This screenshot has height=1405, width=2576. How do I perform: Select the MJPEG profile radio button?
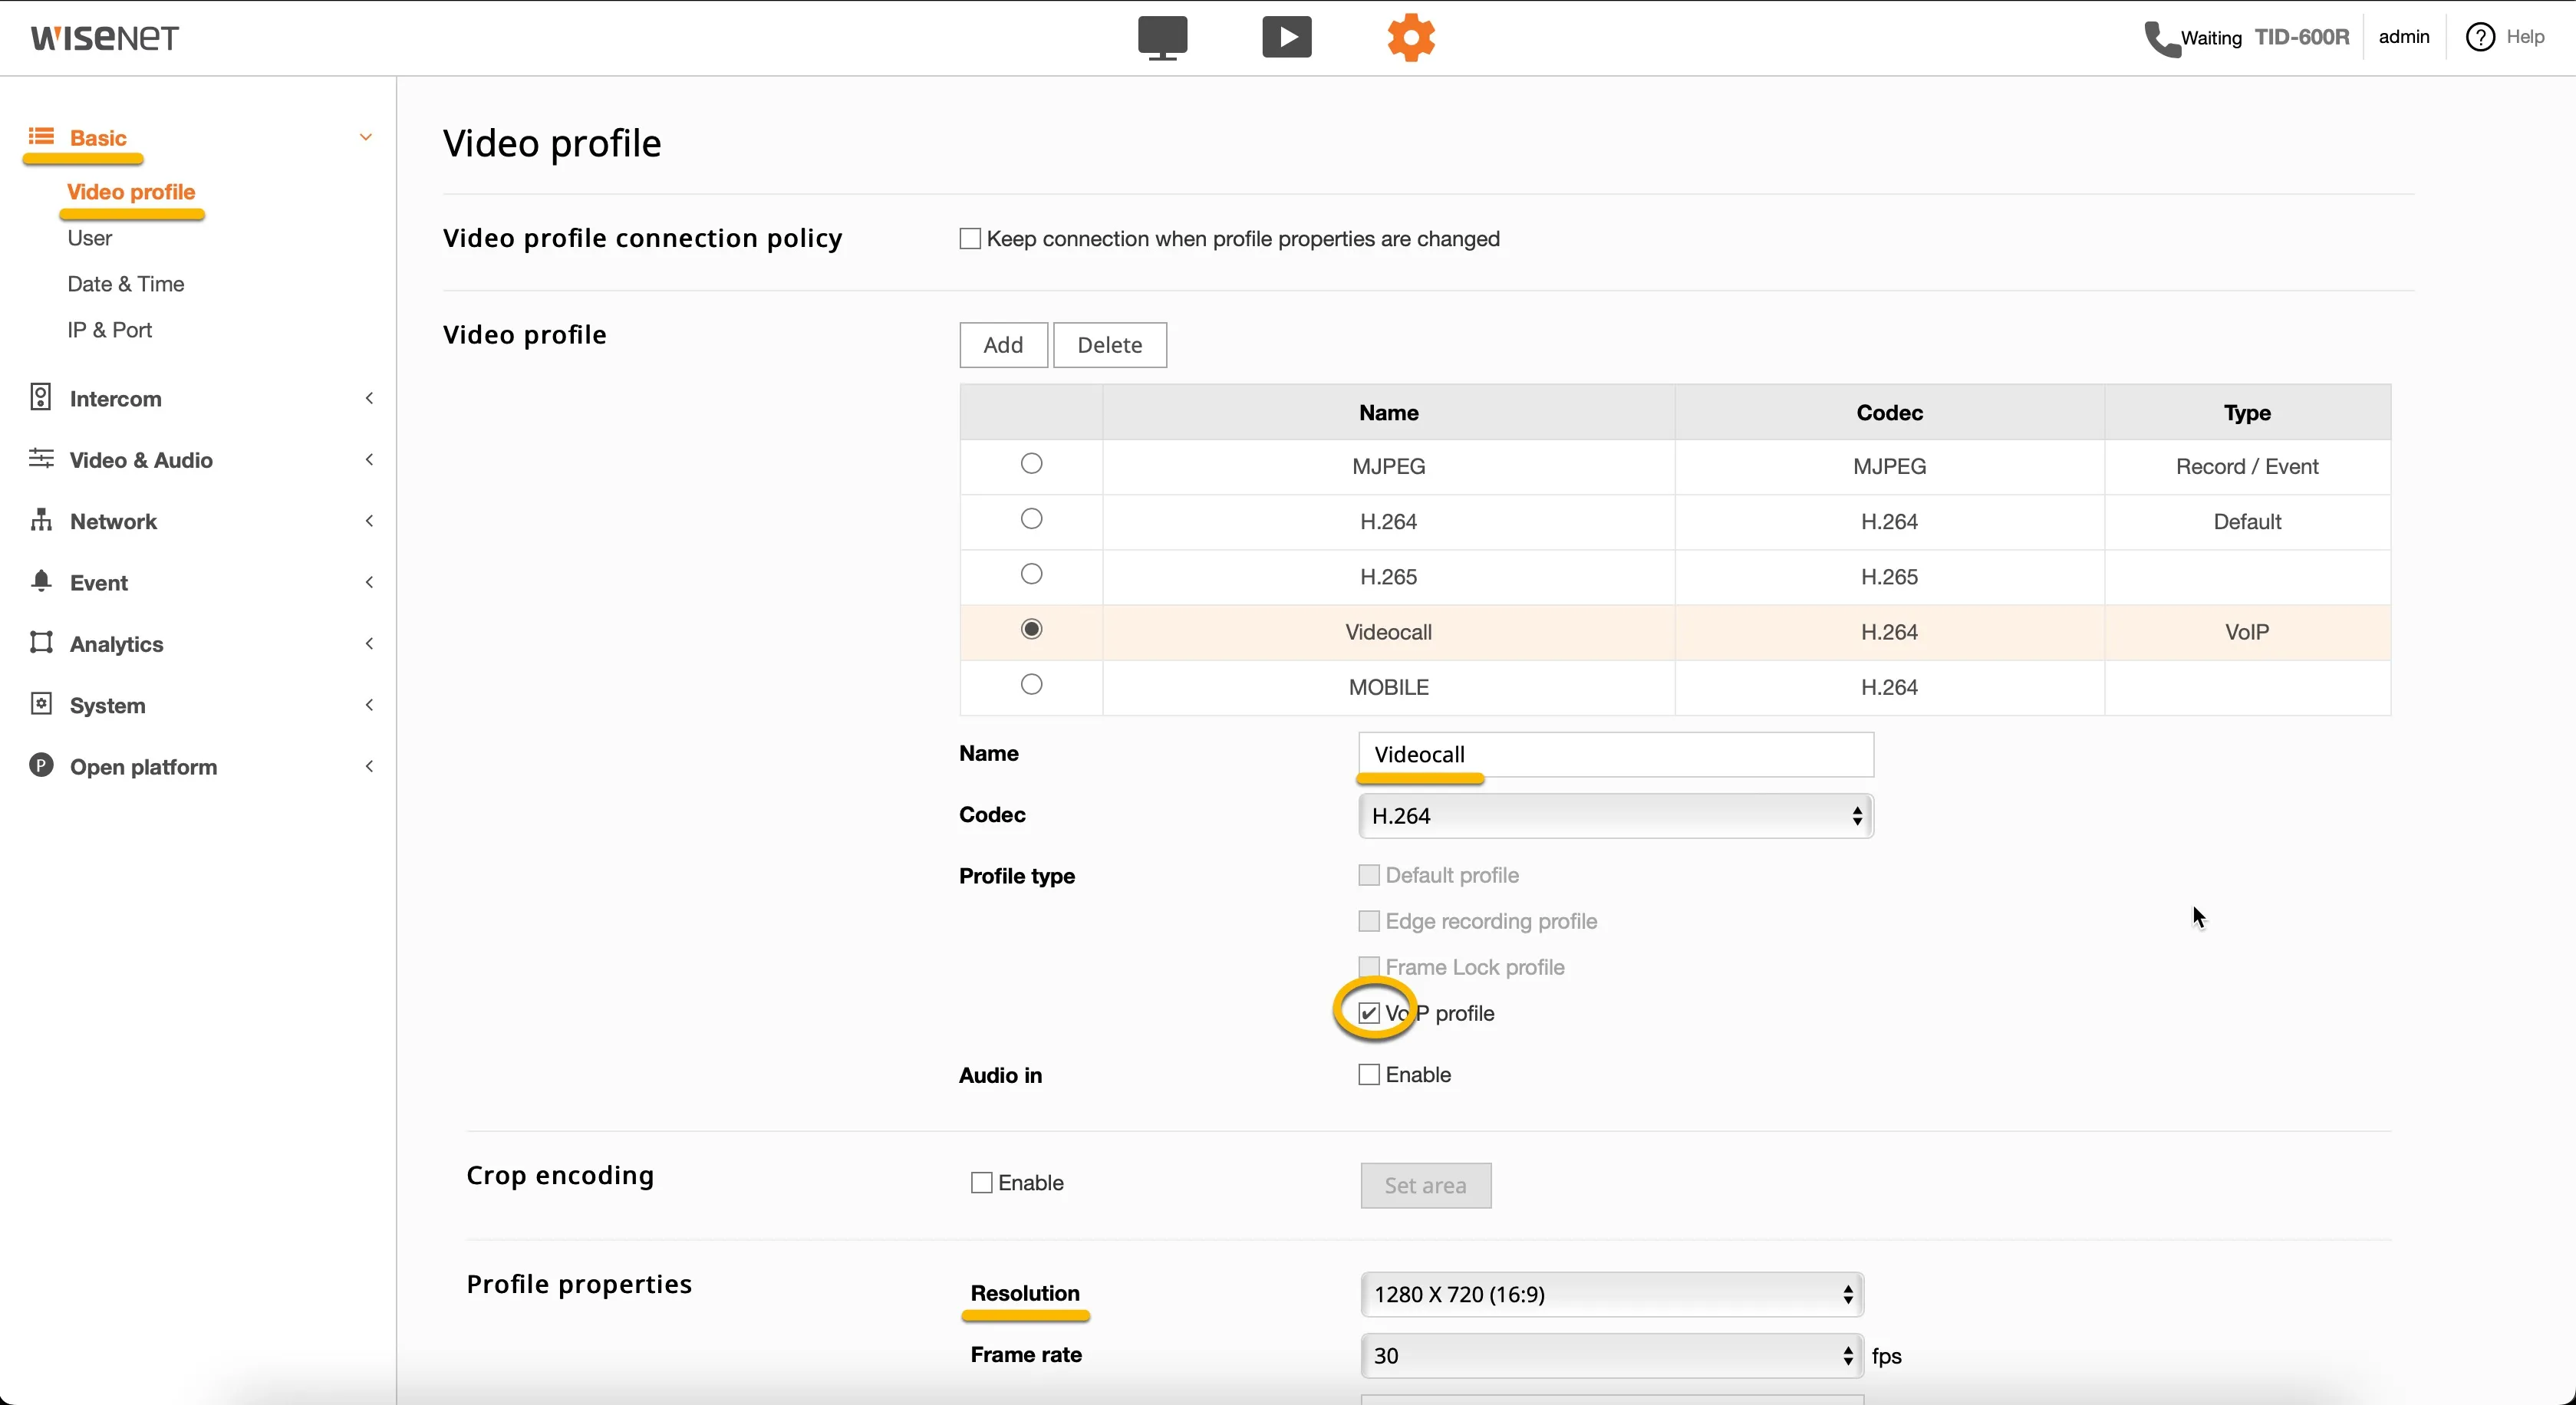[1031, 463]
